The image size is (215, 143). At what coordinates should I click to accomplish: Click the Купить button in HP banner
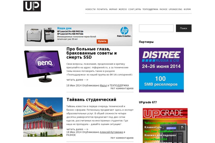coord(102,41)
